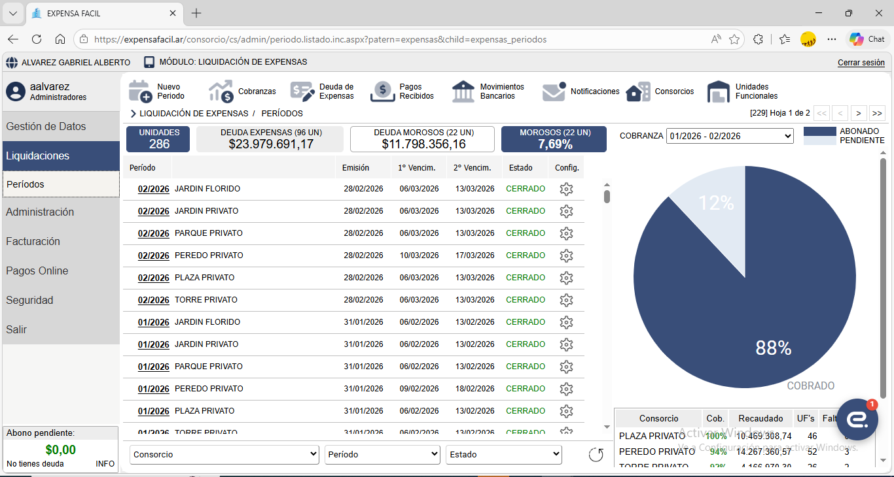Screen dimensions: 894x477
Task: Expand the COBRANZA period dropdown
Action: [x=730, y=136]
